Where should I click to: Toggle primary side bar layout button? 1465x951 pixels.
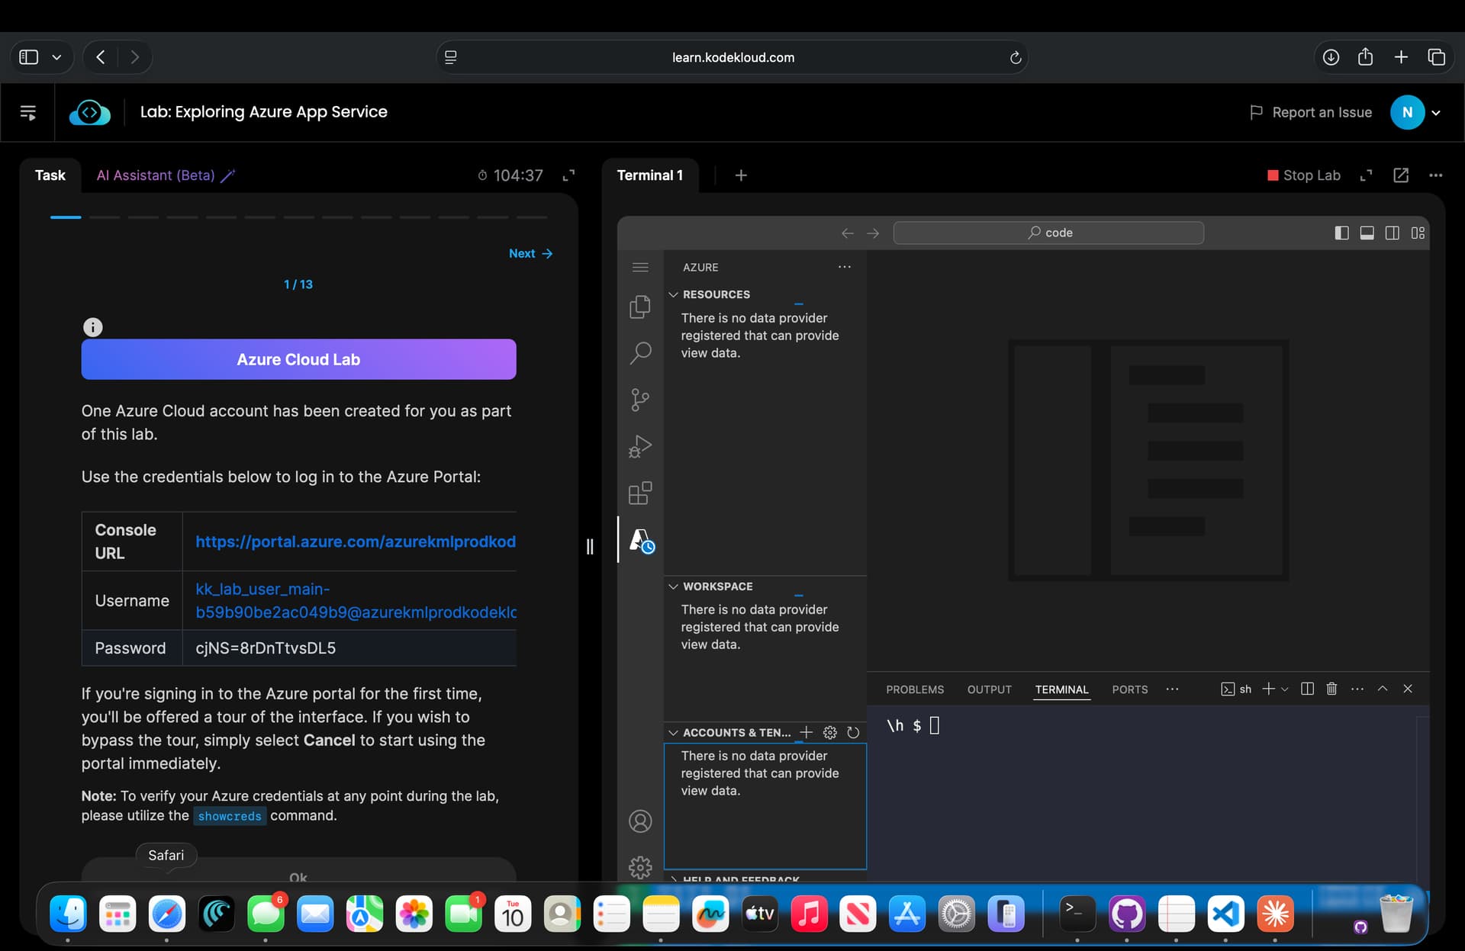1341,233
